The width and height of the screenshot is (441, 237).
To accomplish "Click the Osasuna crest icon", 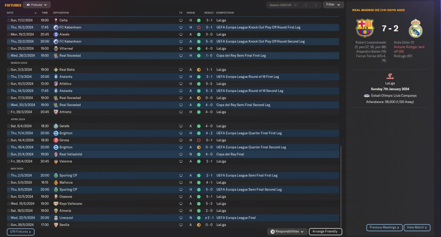I will tap(56, 197).
